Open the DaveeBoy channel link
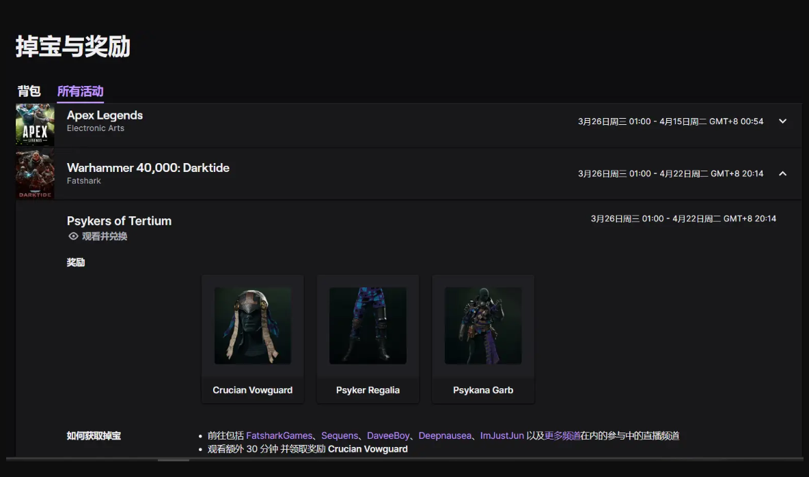Image resolution: width=809 pixels, height=477 pixels. [x=388, y=436]
